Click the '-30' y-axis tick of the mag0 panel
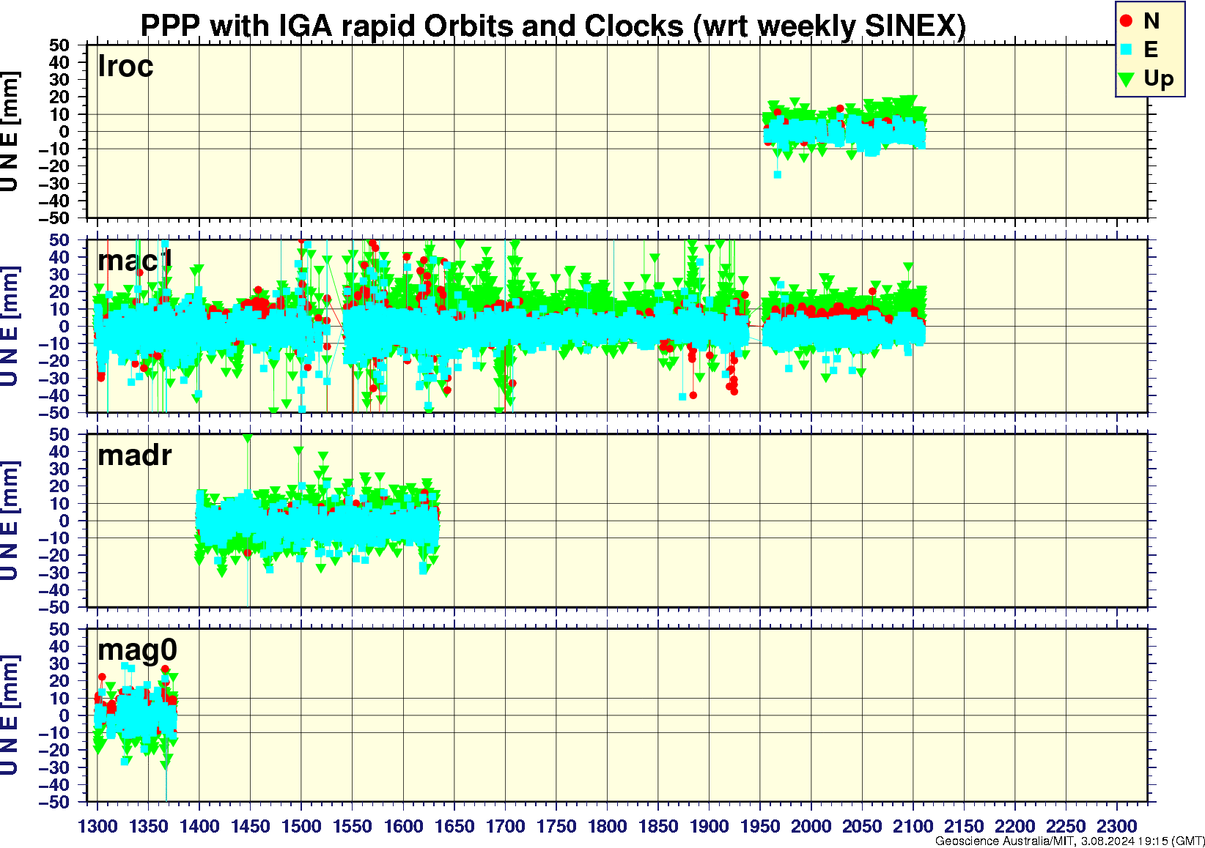 [56, 767]
